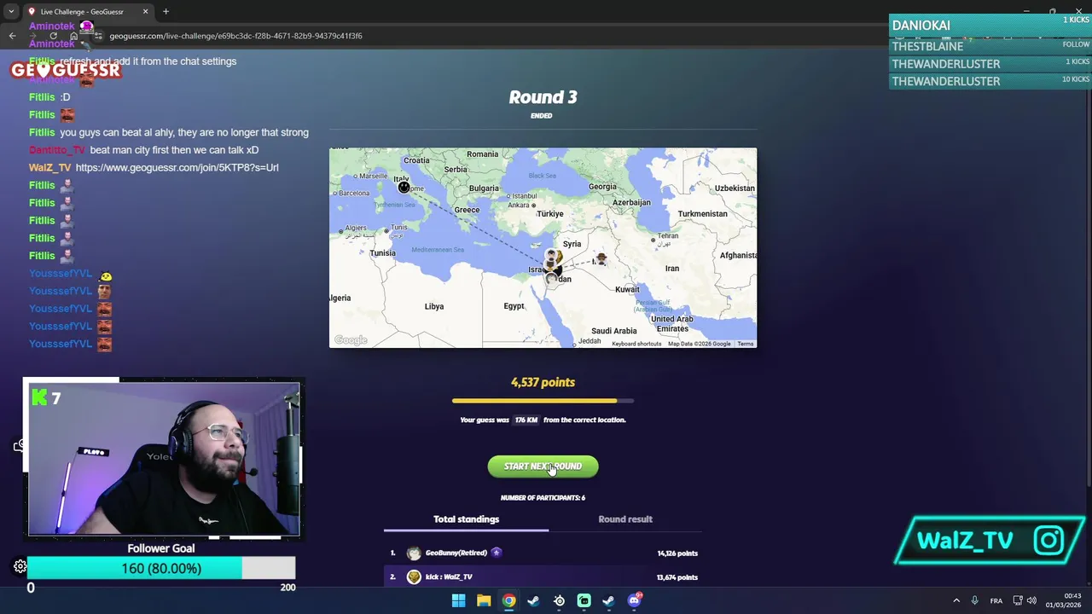Click the WalZ_TV banner text
The height and width of the screenshot is (614, 1092).
pos(965,541)
